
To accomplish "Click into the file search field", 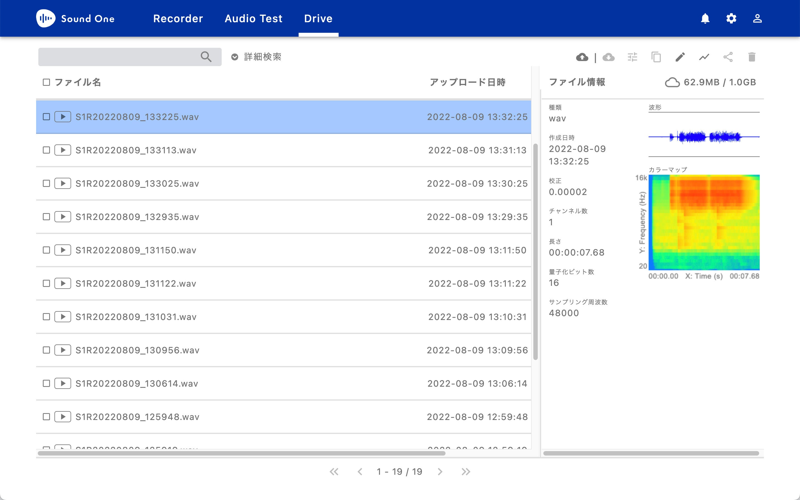I will (x=119, y=57).
